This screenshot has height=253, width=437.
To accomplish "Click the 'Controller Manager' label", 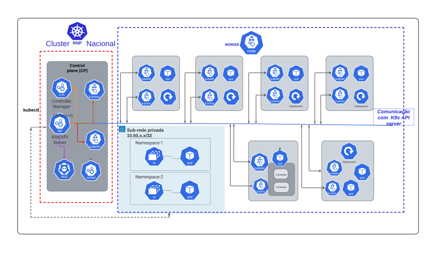I will 62,104.
